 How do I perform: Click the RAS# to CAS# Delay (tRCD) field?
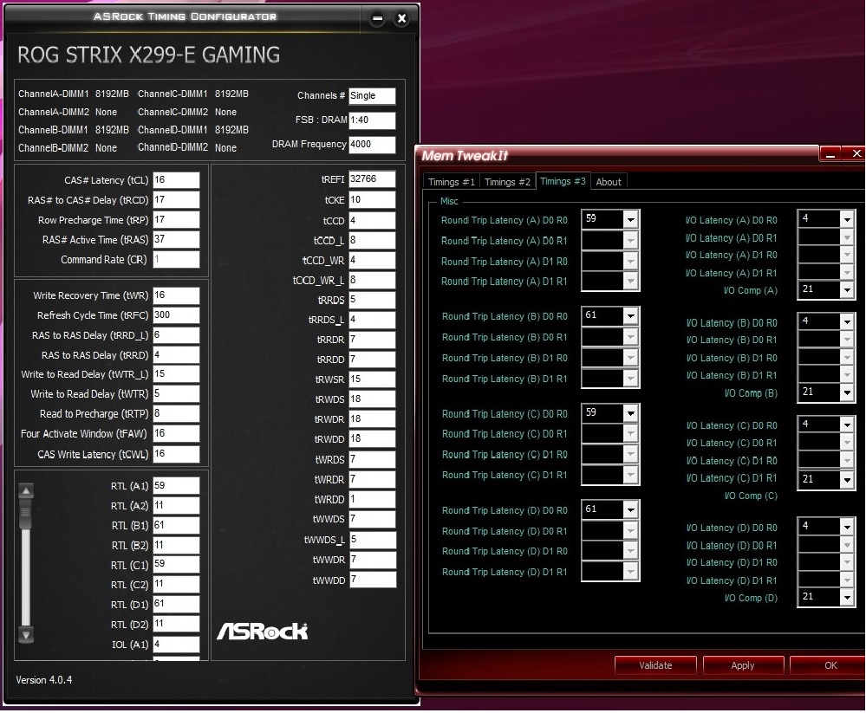[x=176, y=200]
